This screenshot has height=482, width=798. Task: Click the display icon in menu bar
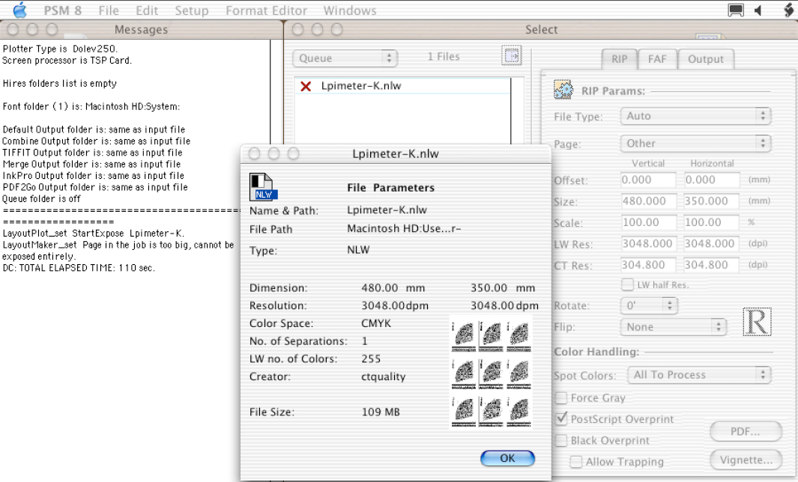point(735,10)
